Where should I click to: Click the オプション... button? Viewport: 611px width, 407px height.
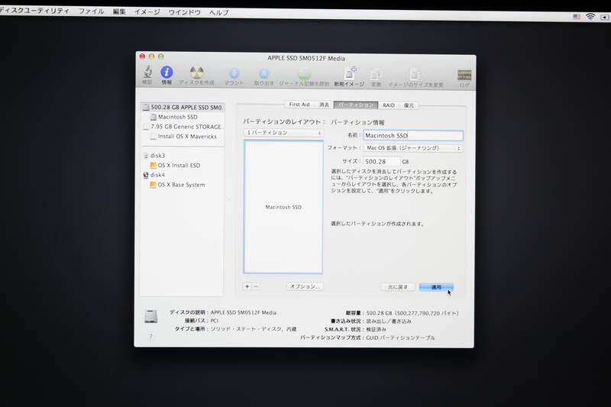coord(305,286)
